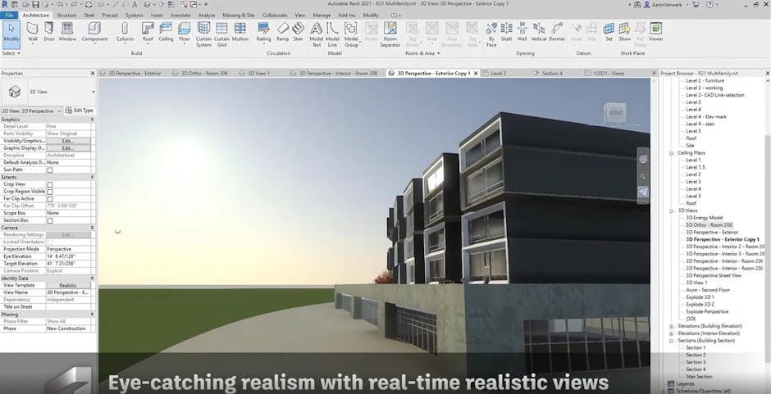771x394 pixels.
Task: Switch to the Annotate ribbon tab
Action: click(180, 16)
